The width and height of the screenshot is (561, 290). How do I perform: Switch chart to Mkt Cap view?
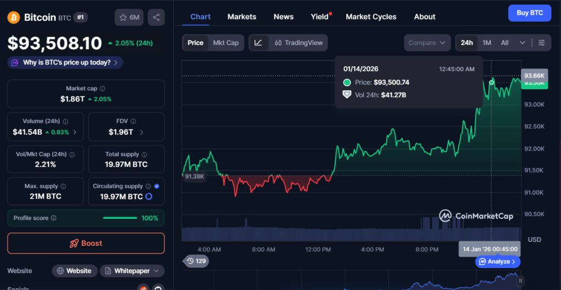click(x=226, y=43)
